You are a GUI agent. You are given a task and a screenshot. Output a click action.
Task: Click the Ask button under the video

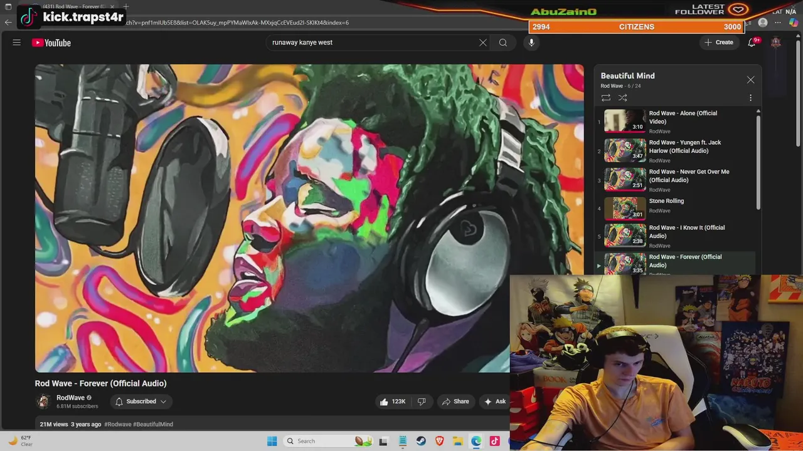pos(495,402)
